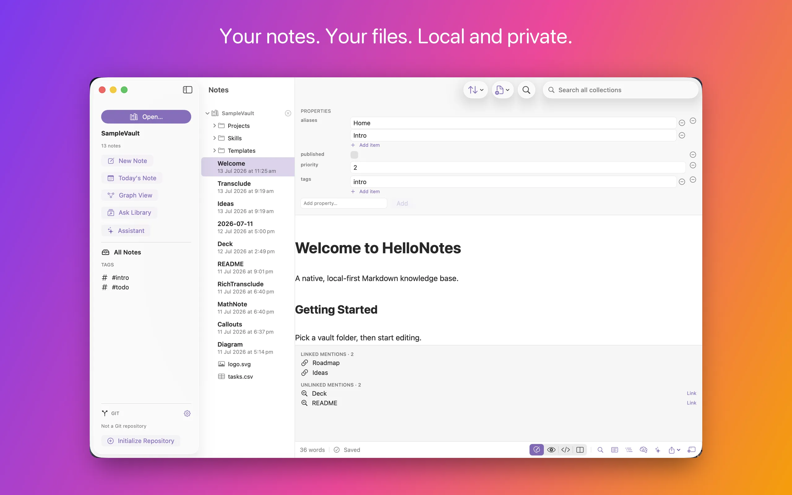Viewport: 792px width, 495px height.
Task: Remove the Intro alias item
Action: point(682,136)
